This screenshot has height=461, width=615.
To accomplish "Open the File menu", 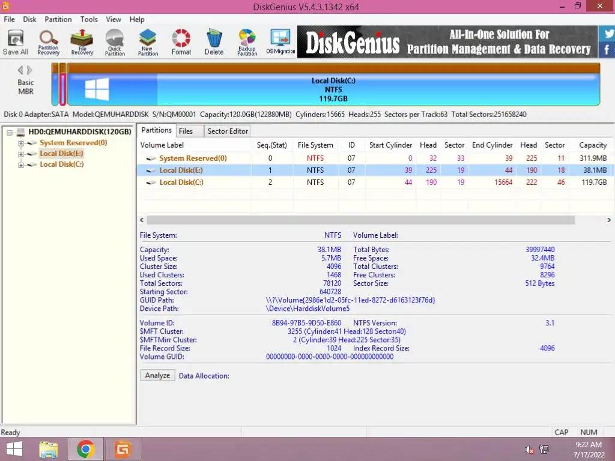I will pyautogui.click(x=9, y=19).
